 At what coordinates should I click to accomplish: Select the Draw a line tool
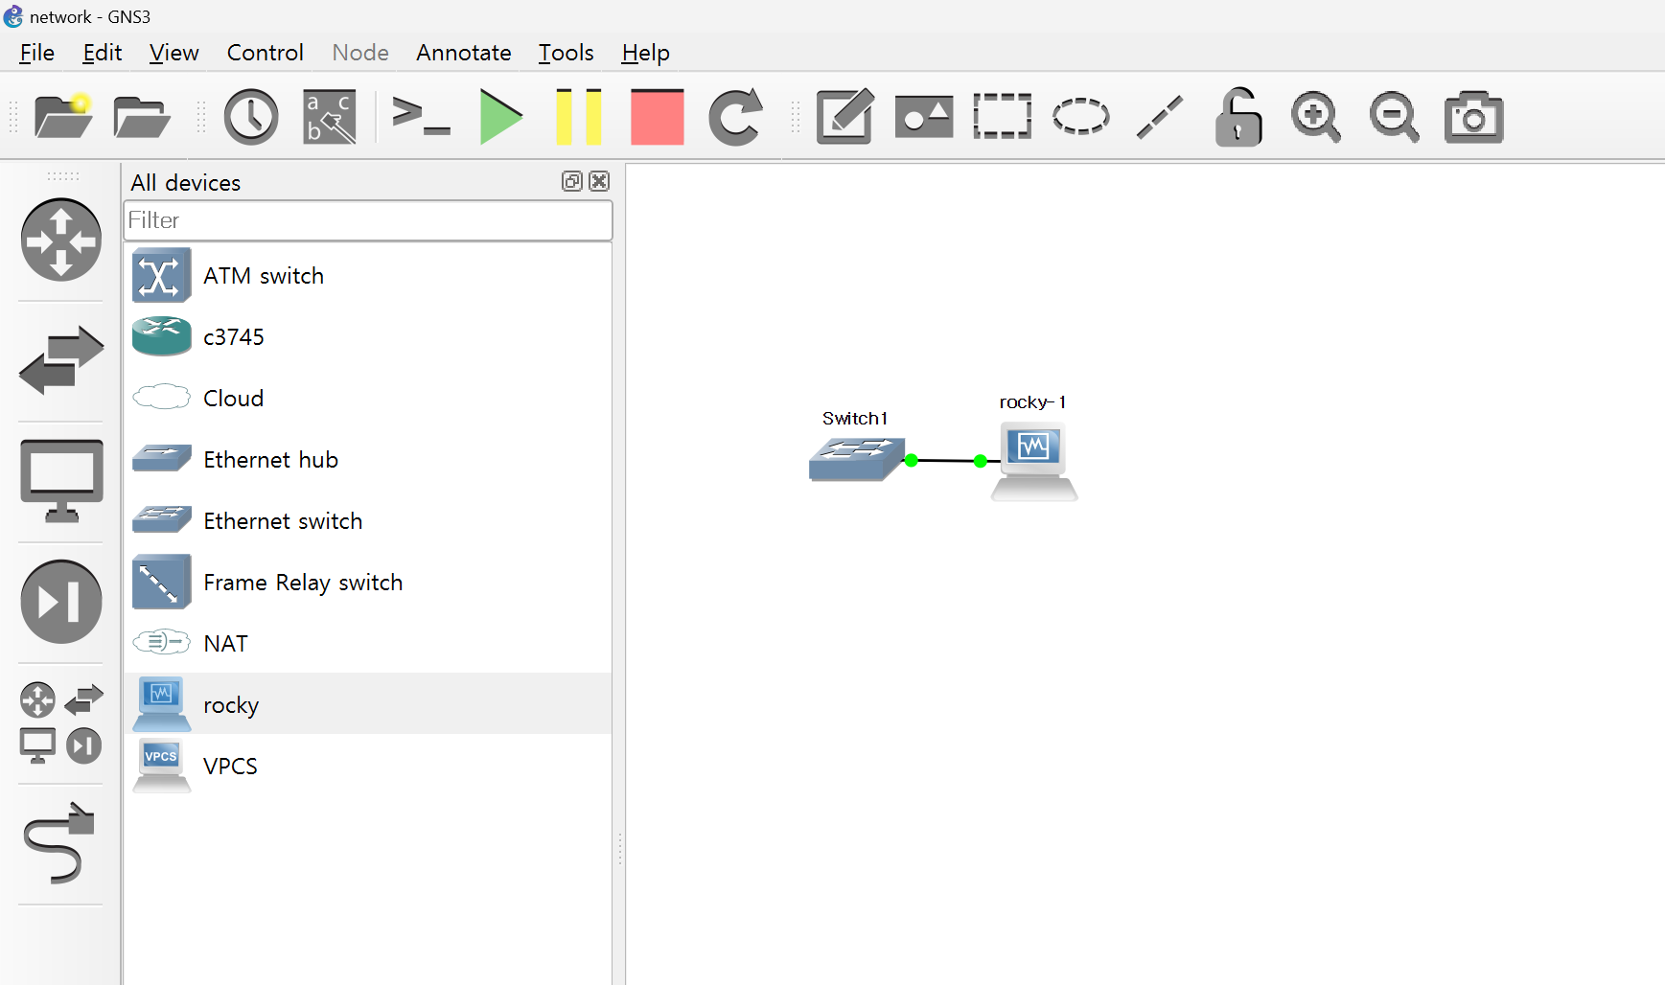tap(1160, 117)
